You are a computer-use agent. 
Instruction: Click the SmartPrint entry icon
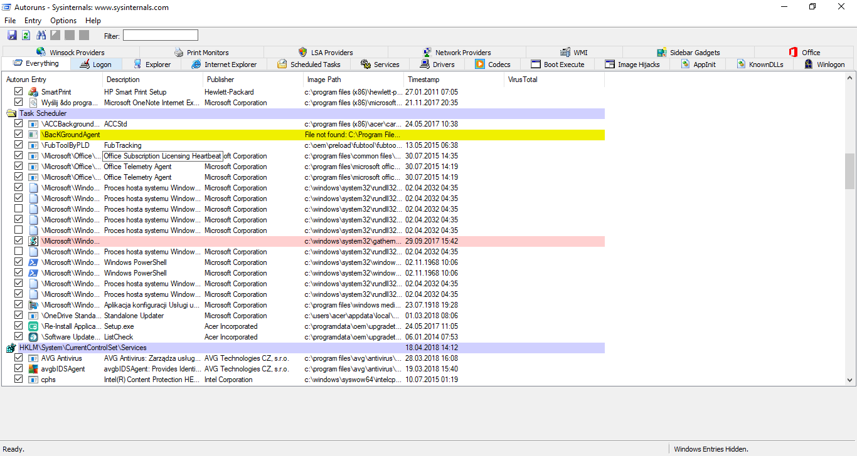point(34,92)
